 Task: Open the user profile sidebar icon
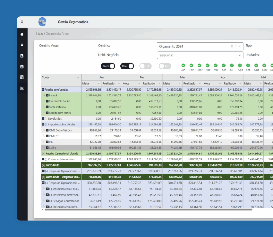coord(22,56)
